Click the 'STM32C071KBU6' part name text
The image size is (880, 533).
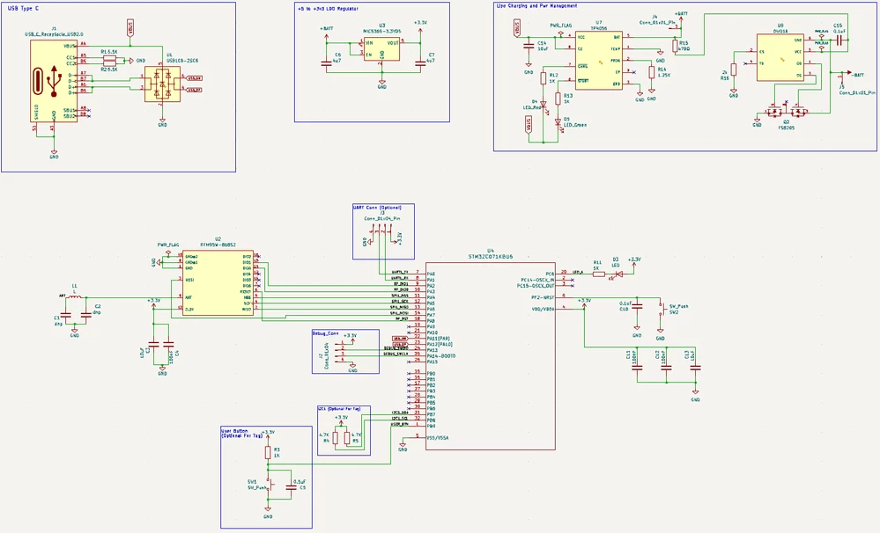point(491,257)
